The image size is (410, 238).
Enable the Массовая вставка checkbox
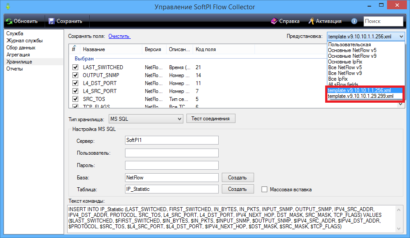tap(264, 190)
